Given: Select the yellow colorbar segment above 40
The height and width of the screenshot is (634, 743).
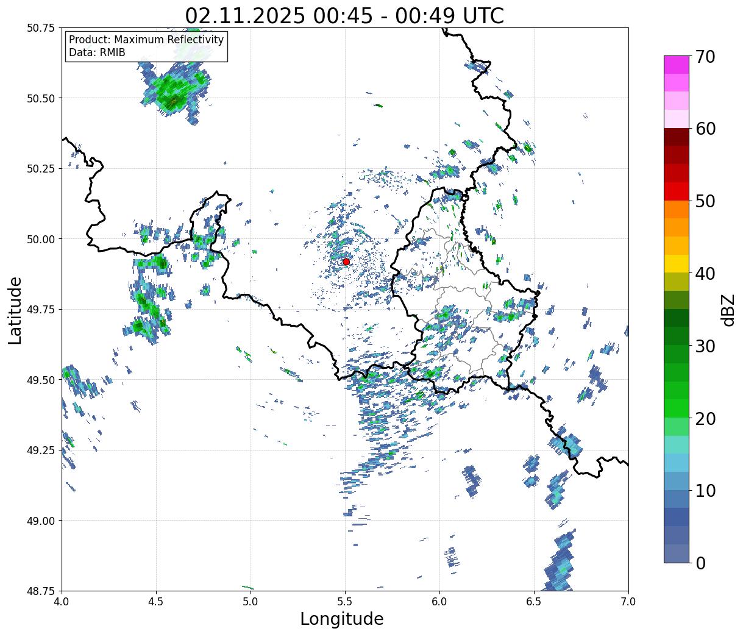Looking at the screenshot, I should (x=677, y=263).
